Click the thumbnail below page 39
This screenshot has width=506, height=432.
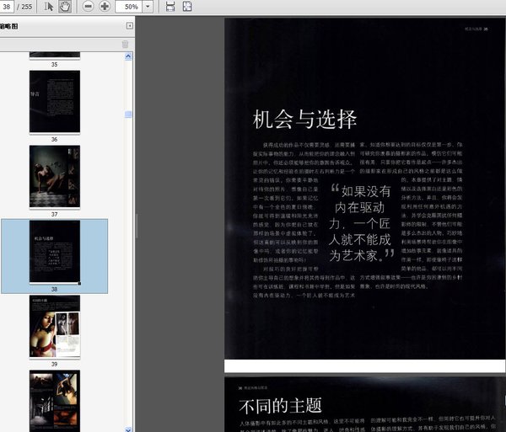(55, 399)
